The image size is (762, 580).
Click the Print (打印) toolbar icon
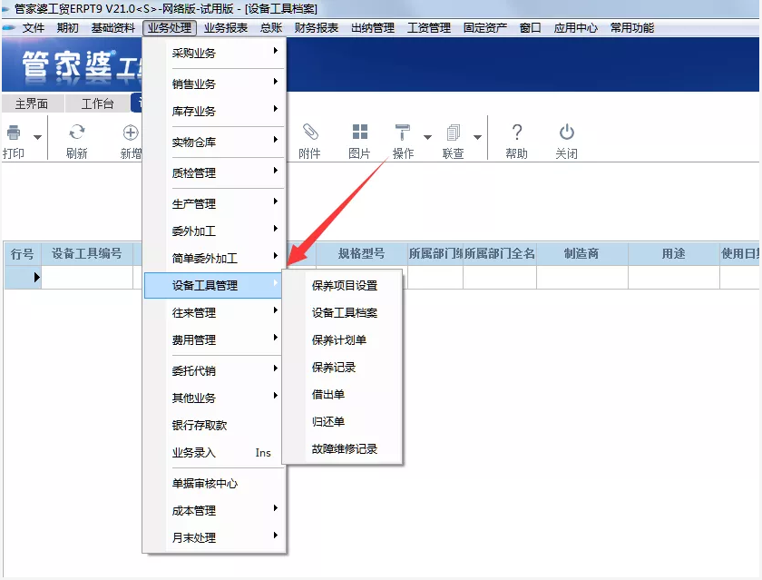14,133
